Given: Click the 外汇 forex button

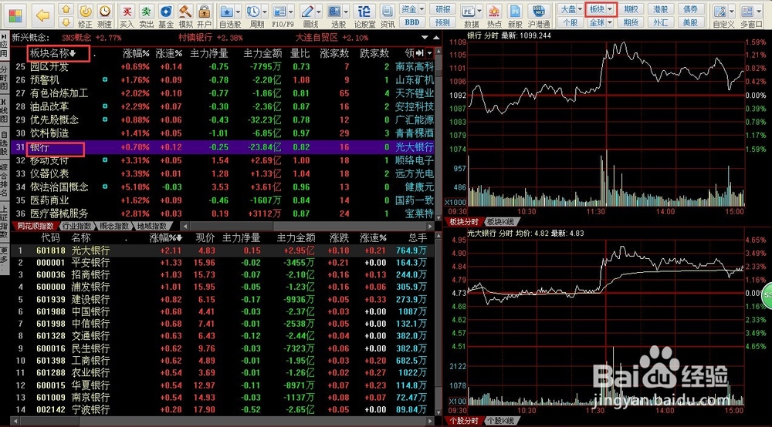Looking at the screenshot, I should [x=660, y=22].
